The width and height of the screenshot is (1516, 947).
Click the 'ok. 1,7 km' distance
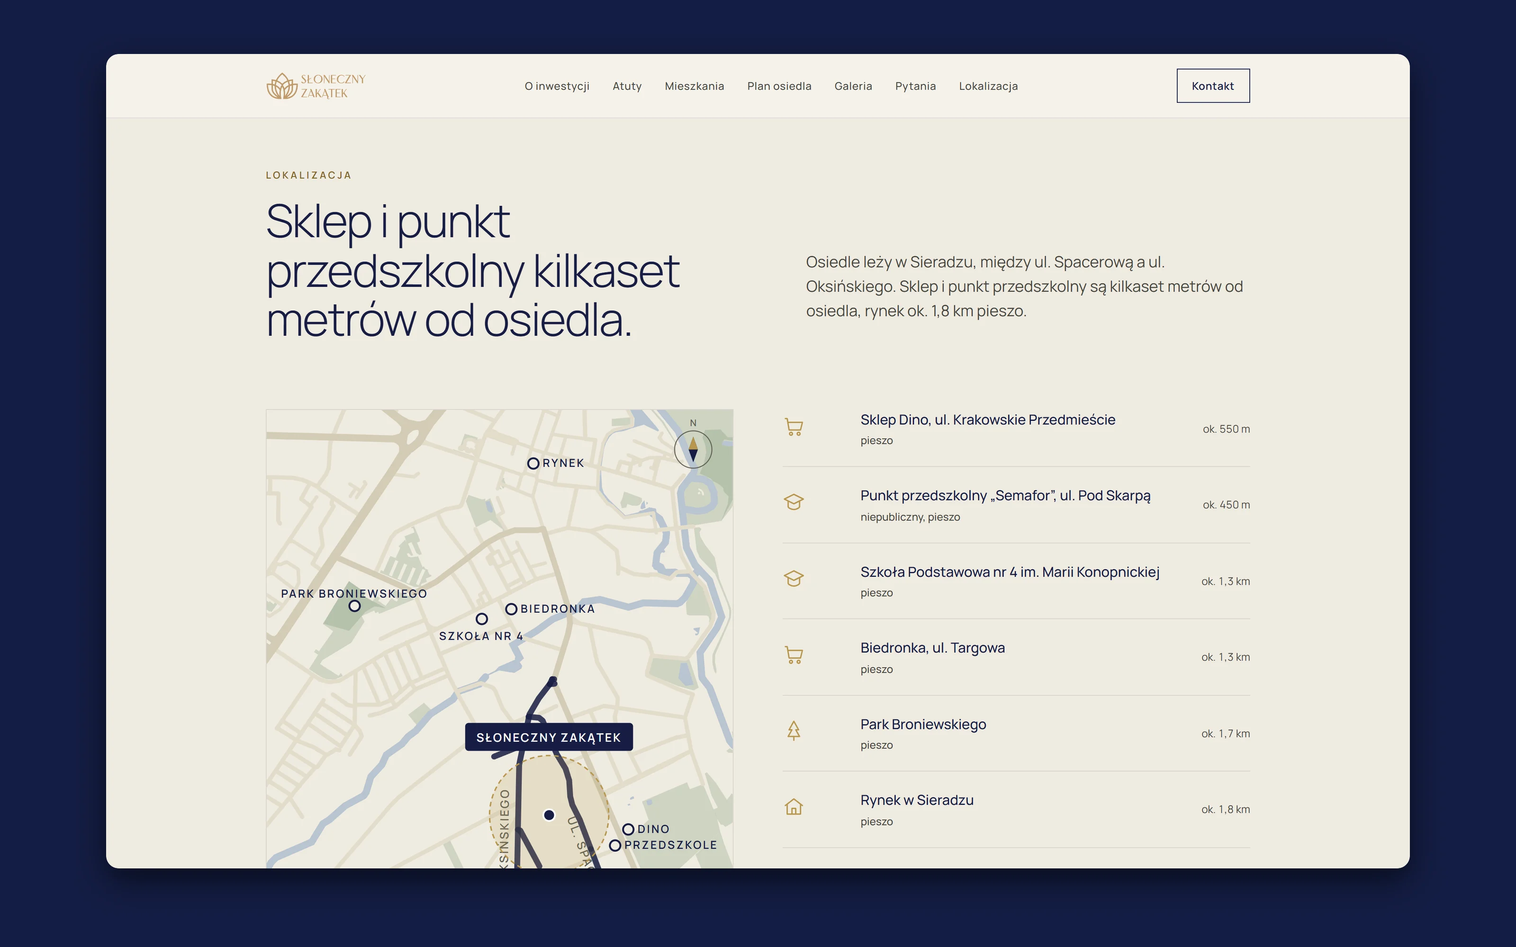pyautogui.click(x=1225, y=733)
